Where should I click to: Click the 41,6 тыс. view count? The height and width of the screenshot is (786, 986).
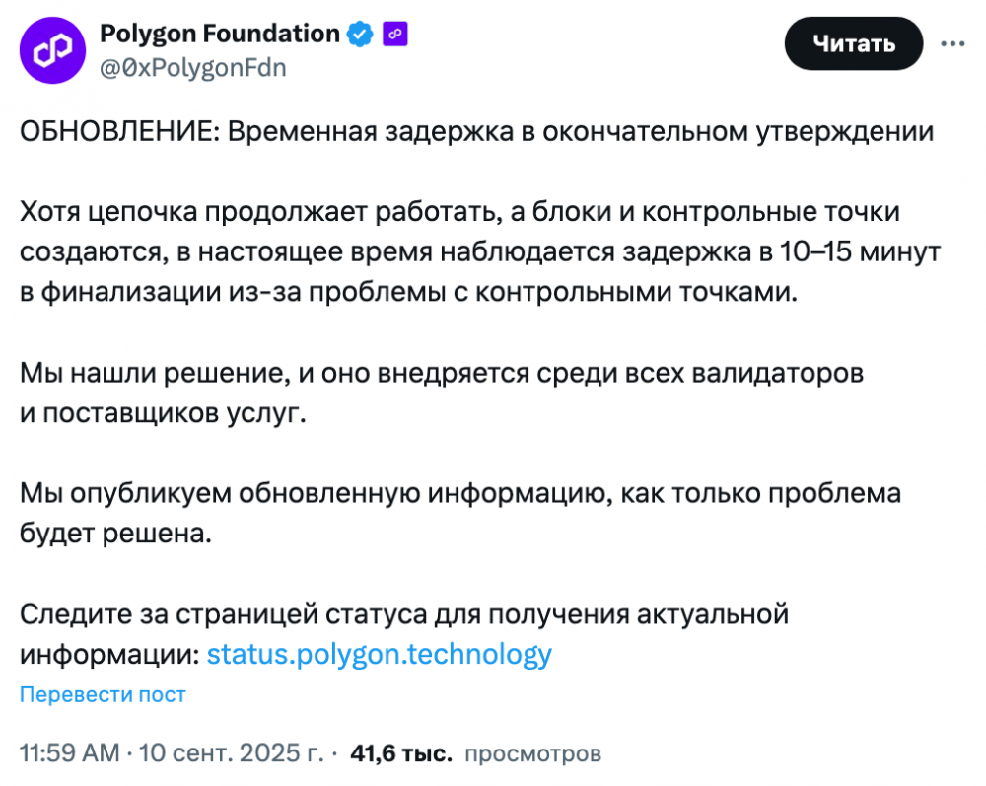(x=401, y=752)
